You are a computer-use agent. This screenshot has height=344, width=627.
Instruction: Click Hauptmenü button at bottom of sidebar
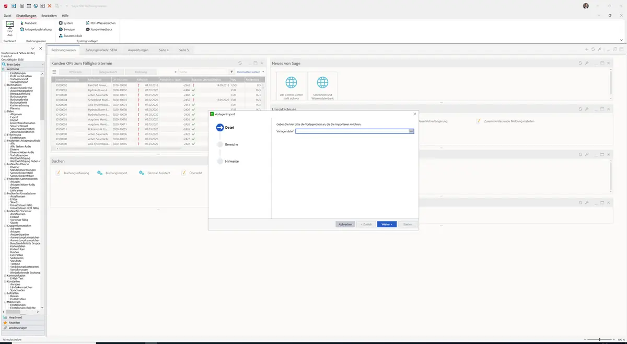click(22, 317)
